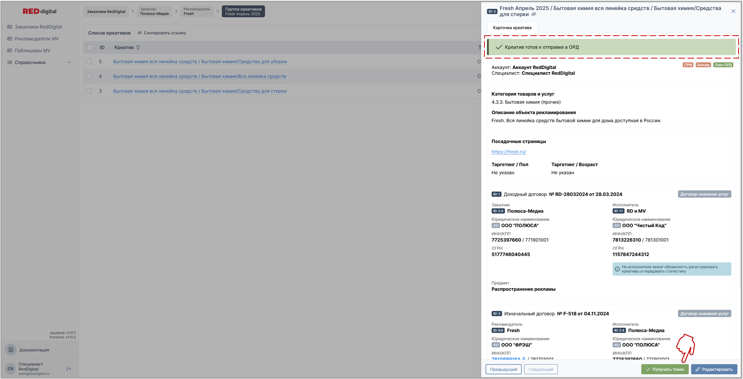Tick the checkbox for creative ID 5
The width and height of the screenshot is (743, 379).
(89, 61)
